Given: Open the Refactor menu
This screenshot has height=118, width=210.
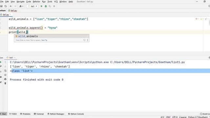Looking at the screenshot, I should click(x=36, y=2).
